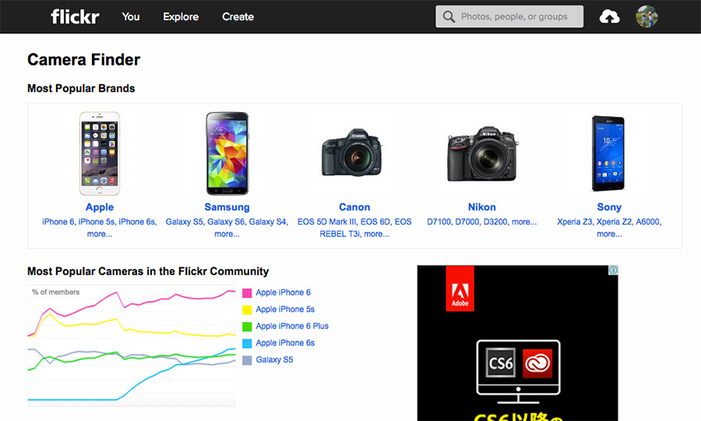Open the A6000 link under Sony
This screenshot has width=701, height=421.
point(648,222)
